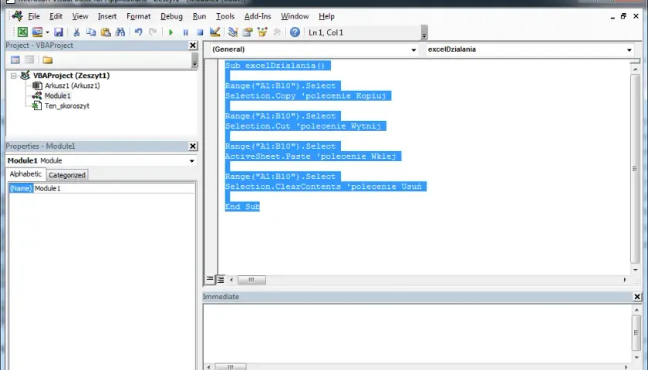
Task: Open the Properties Window toolbar icon
Action: (248, 32)
